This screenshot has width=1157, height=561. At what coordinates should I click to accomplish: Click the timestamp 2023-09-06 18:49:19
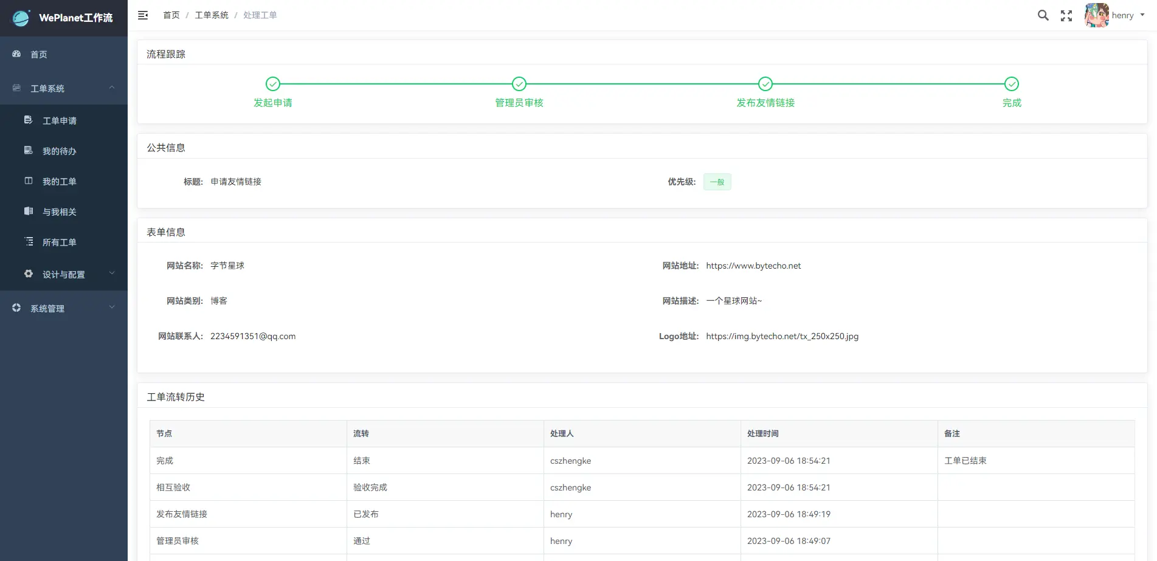click(789, 514)
